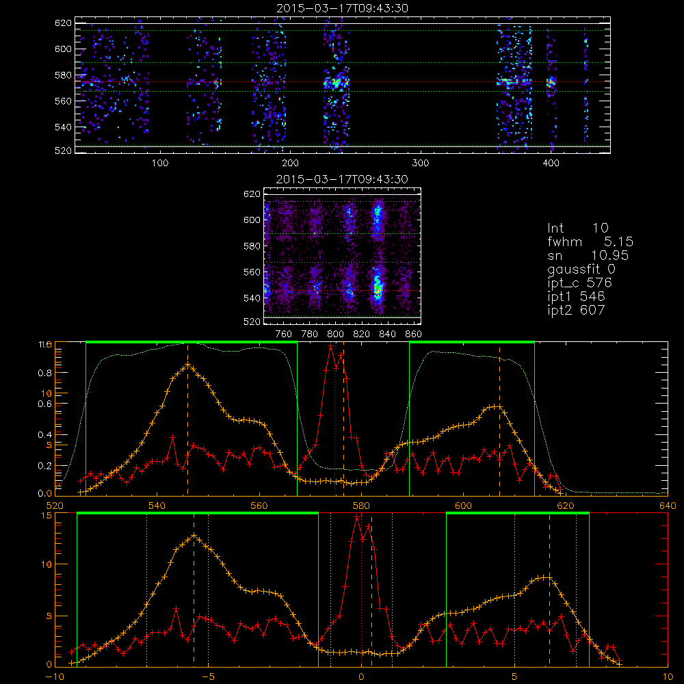
Task: Click orange x-axis label '640' of the profile plot
Action: [668, 506]
